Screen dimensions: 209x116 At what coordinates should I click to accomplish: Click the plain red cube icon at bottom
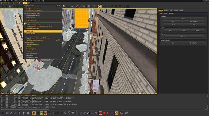tap(104, 113)
